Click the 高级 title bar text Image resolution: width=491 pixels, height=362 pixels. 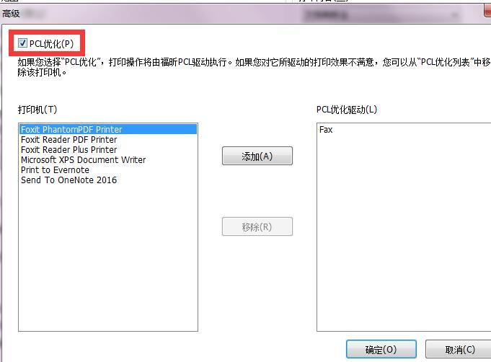11,14
